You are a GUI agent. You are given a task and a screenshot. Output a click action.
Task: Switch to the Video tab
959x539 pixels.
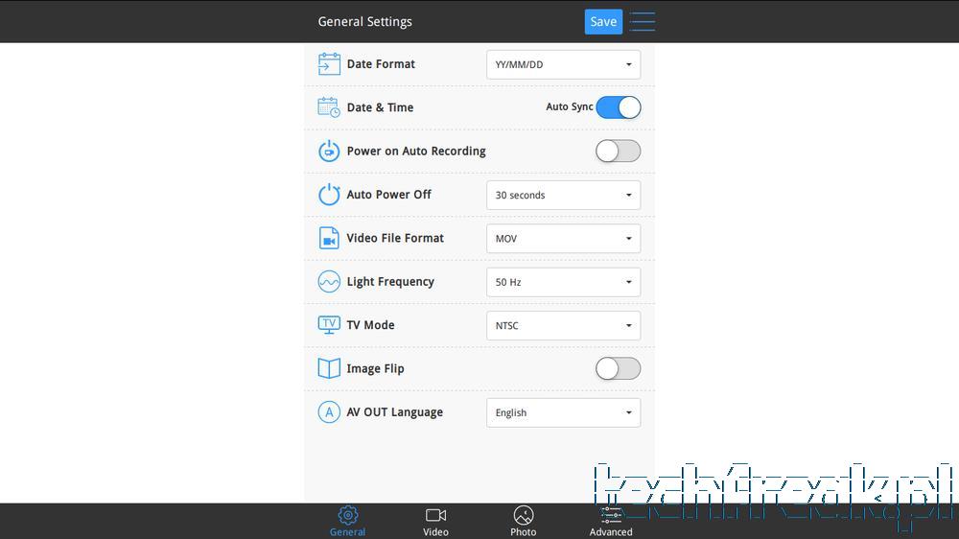(x=435, y=522)
